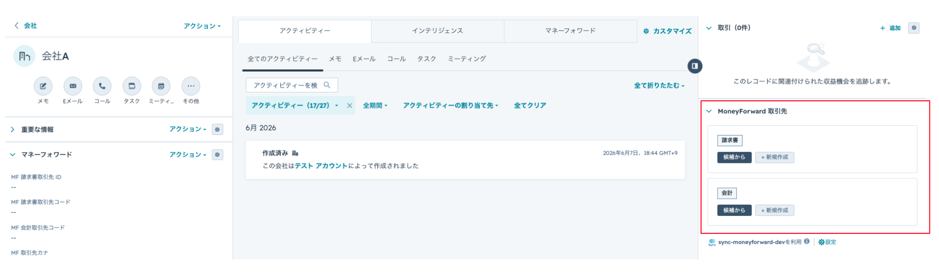Viewport: 939px width, 272px height.
Task: Open the マネーフォワード section gear settings
Action: [217, 154]
